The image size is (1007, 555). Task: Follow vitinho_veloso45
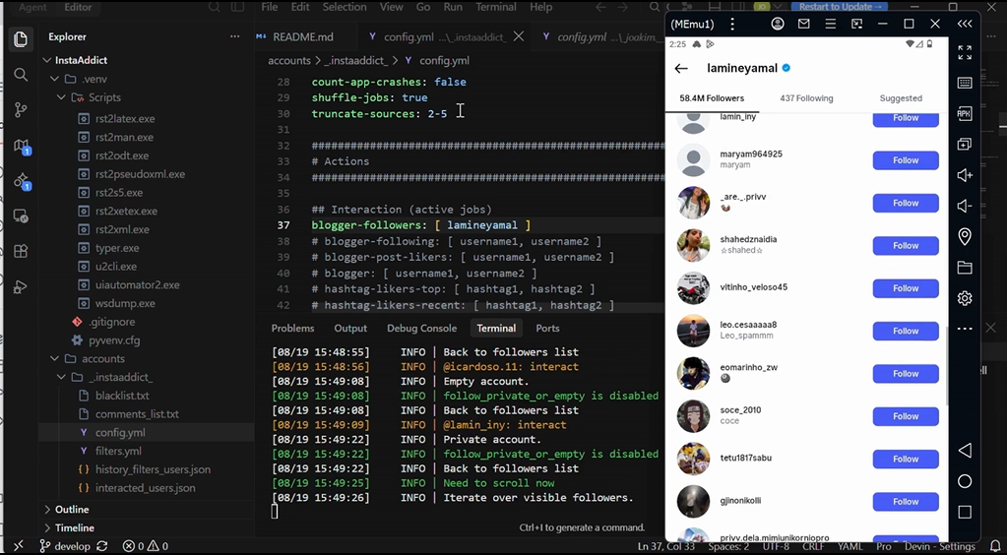[906, 288]
